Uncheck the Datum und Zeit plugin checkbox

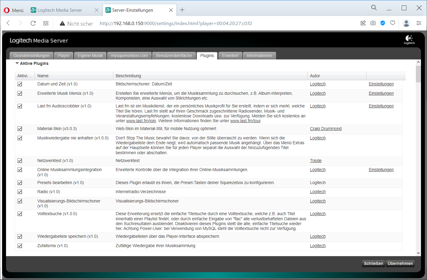(x=20, y=84)
